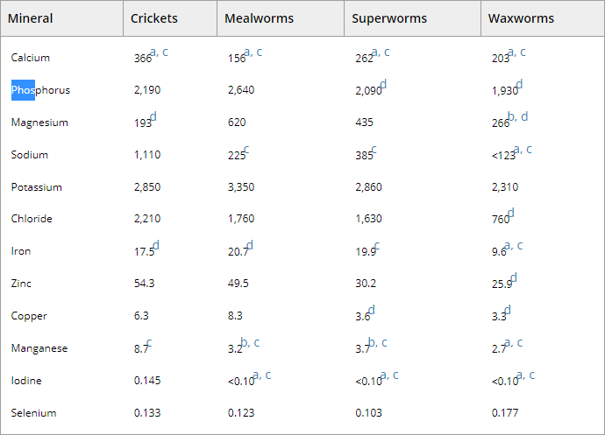Image resolution: width=605 pixels, height=435 pixels.
Task: Follow footnote d on Superworms Copper value
Action: (x=372, y=310)
